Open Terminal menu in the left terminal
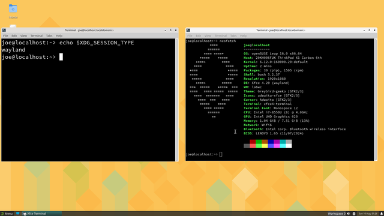 pos(37,36)
